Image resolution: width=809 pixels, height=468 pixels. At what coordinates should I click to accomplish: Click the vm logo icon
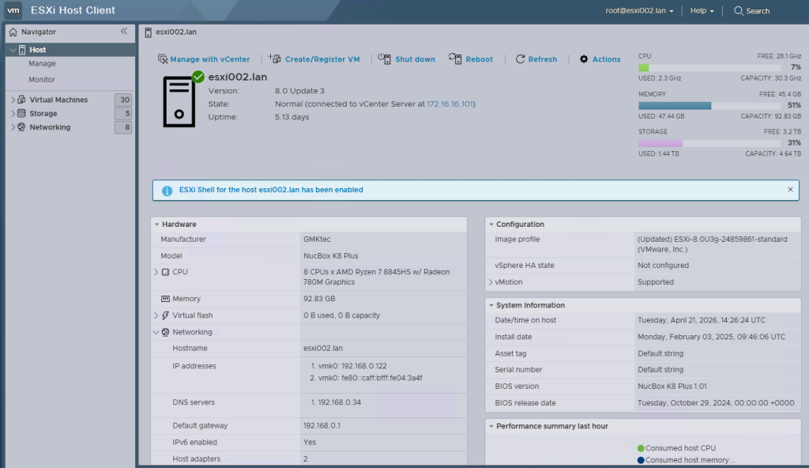tap(13, 10)
